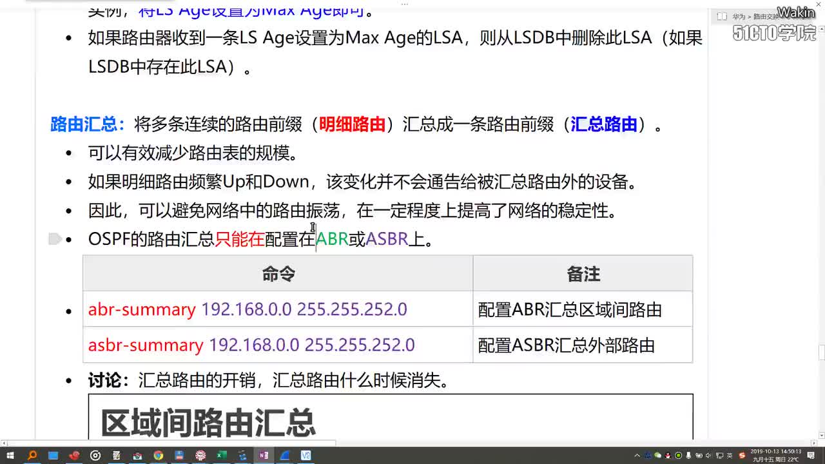Open the network status tray icon
825x464 pixels.
pyautogui.click(x=720, y=456)
